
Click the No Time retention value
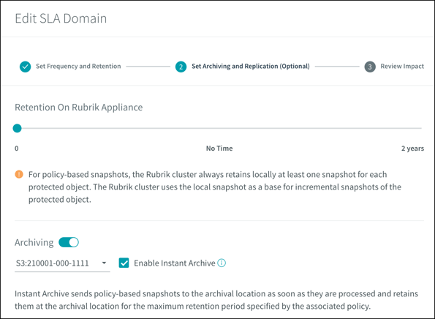click(219, 149)
